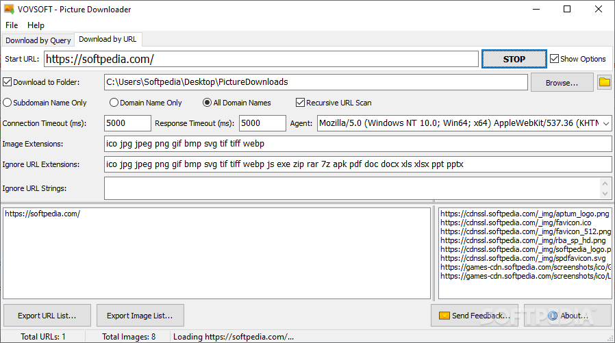This screenshot has height=343, width=615.
Task: Click in the Start URL field
Action: tap(261, 59)
